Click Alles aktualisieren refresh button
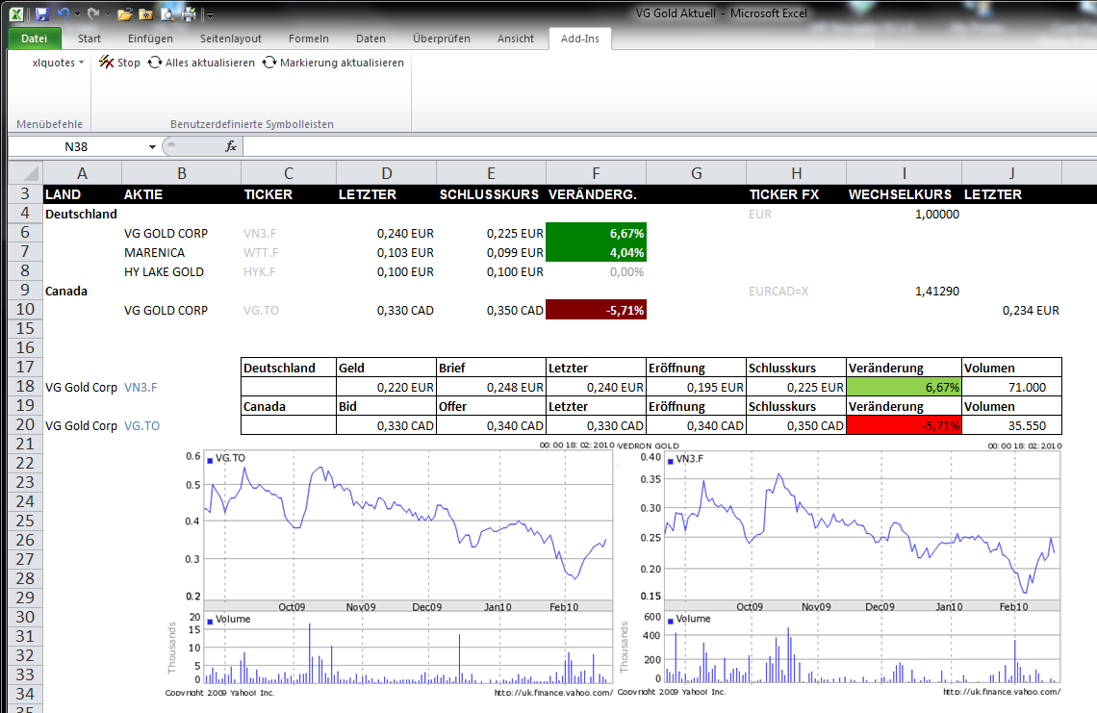Image resolution: width=1097 pixels, height=713 pixels. tap(201, 63)
